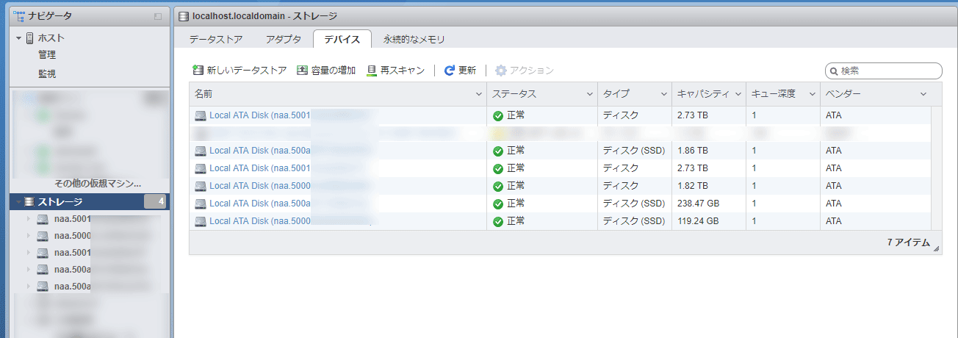Image resolution: width=958 pixels, height=338 pixels.
Task: Open the アクション menu
Action: click(525, 71)
